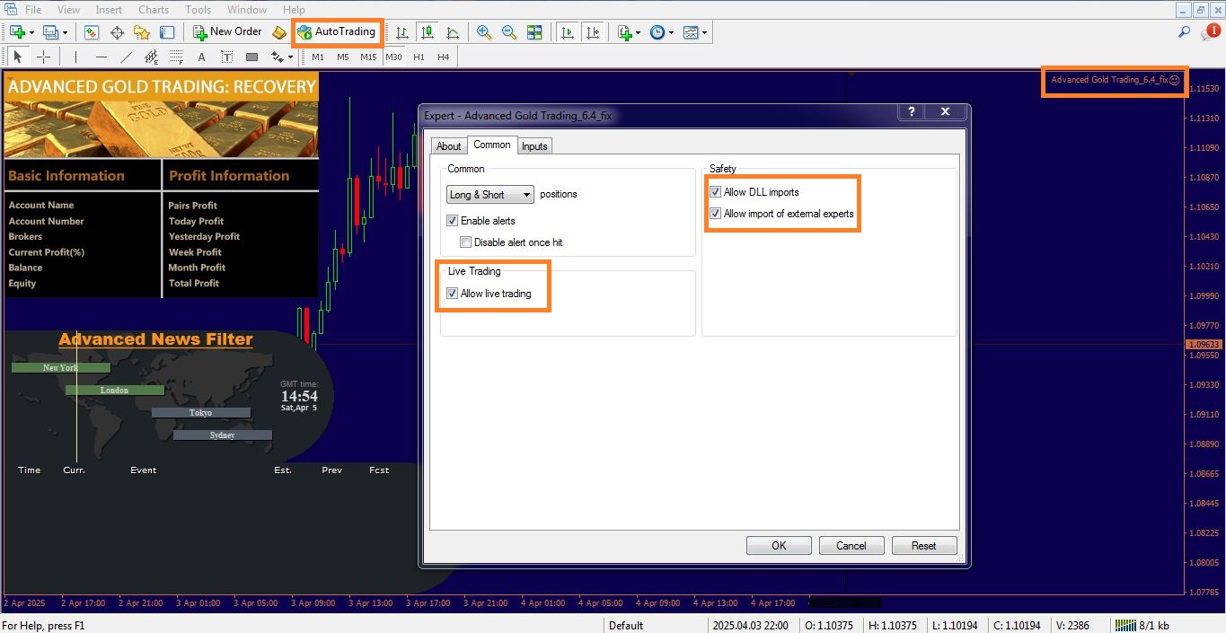1226x633 pixels.
Task: Expand the Profiles dropdown arrow
Action: 65,32
